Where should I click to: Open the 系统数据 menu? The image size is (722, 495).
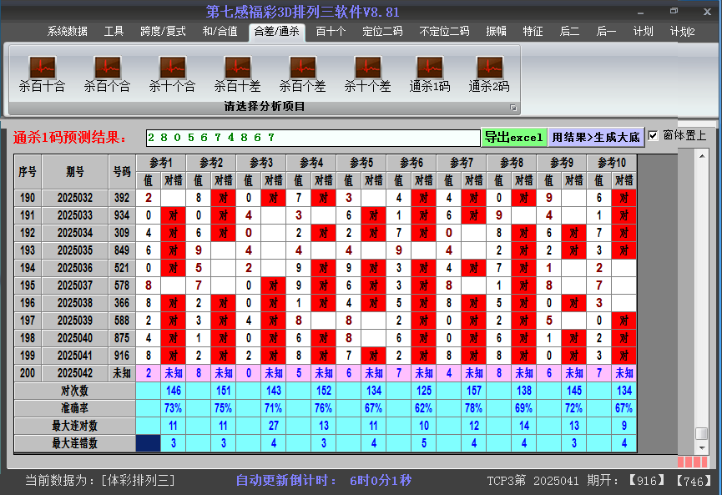[67, 32]
